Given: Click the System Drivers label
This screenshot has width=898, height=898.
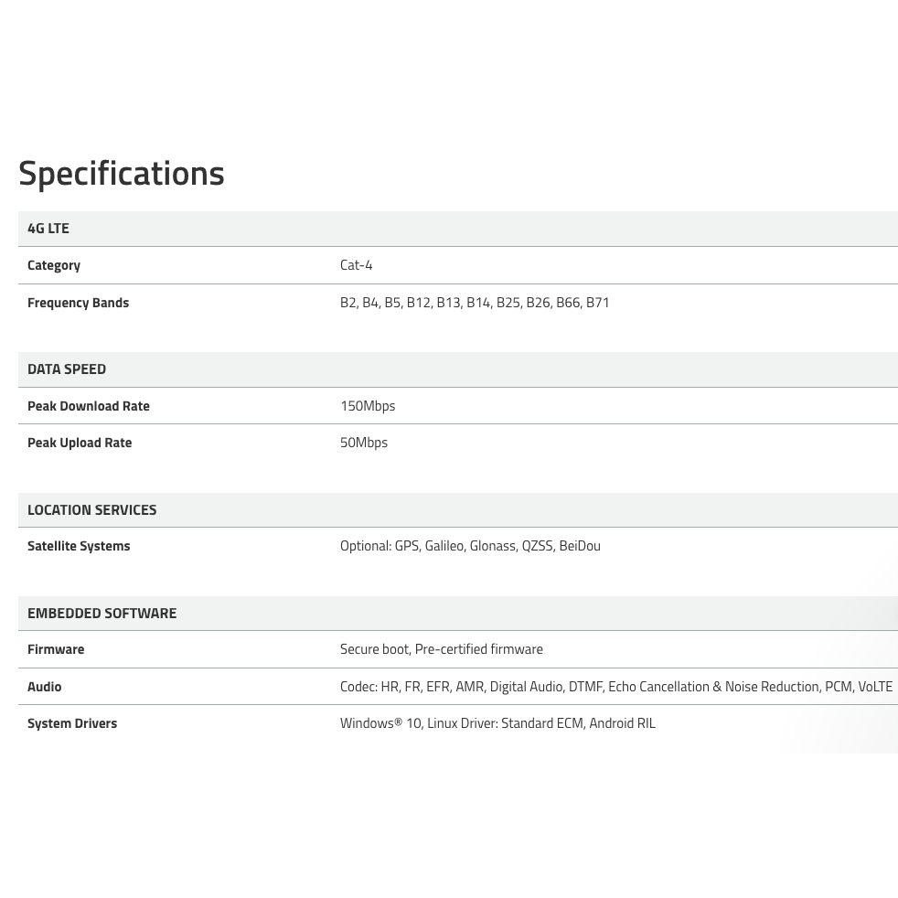Looking at the screenshot, I should click(x=72, y=723).
